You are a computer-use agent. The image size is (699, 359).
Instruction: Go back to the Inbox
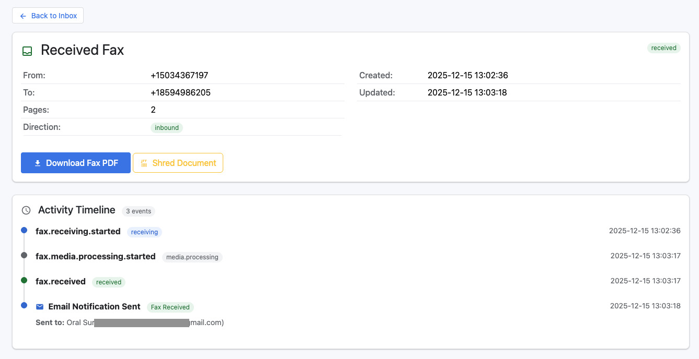48,16
